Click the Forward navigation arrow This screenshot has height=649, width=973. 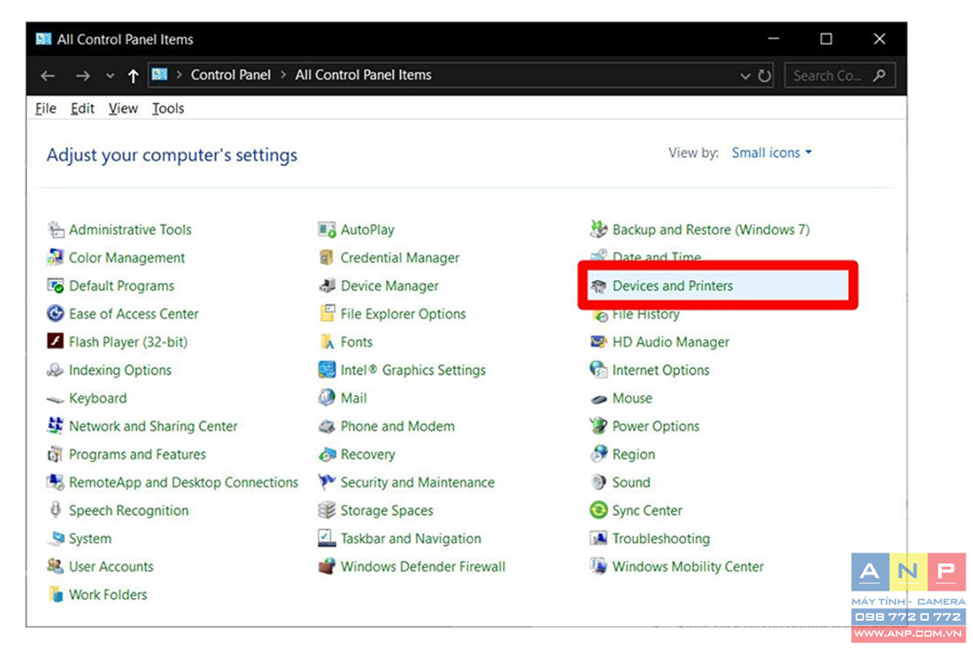[x=82, y=75]
